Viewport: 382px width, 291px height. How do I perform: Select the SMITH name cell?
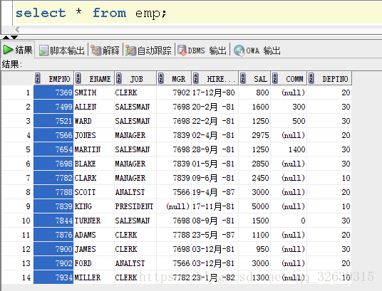pyautogui.click(x=94, y=92)
